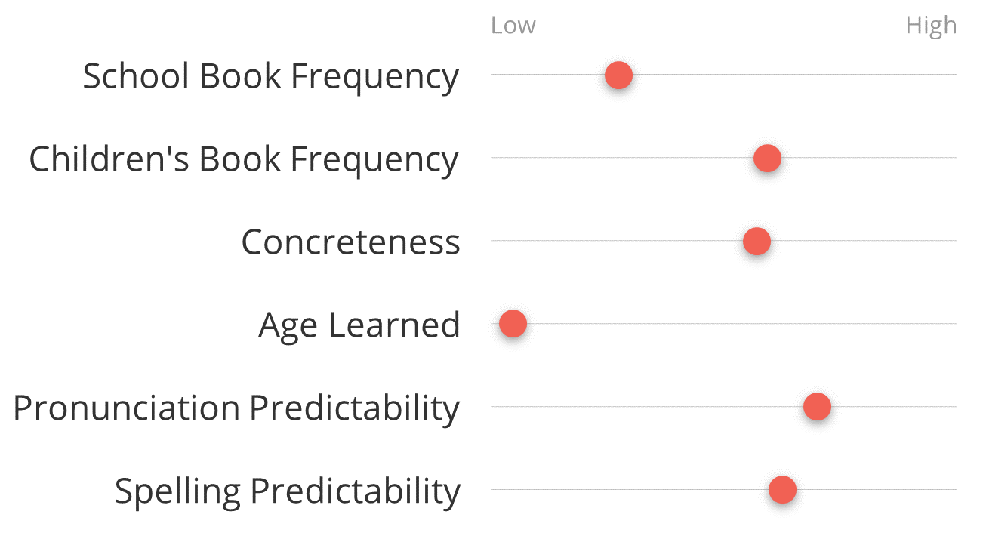Click the Age Learned slider handle
Viewport: 983px width, 536px height.
point(513,324)
